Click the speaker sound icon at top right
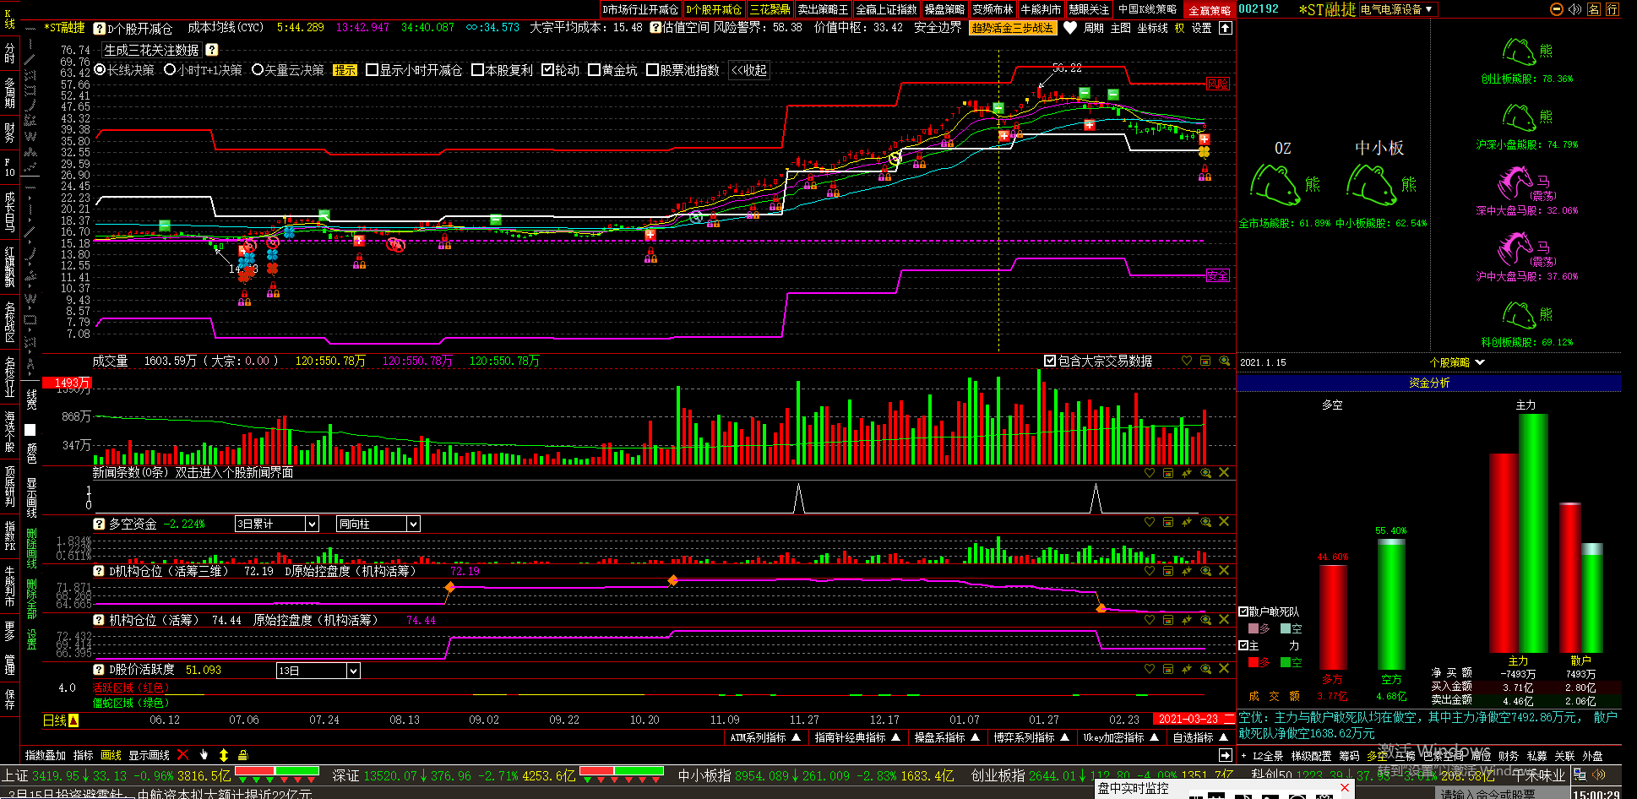This screenshot has height=799, width=1637. [x=1574, y=9]
